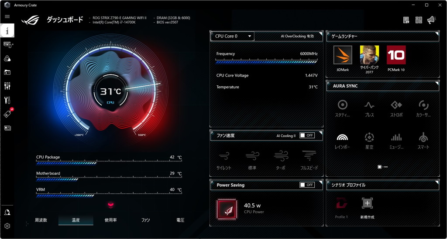Image resolution: width=447 pixels, height=239 pixels.
Task: Expand the Power Saving panel corner arrow
Action: click(320, 182)
